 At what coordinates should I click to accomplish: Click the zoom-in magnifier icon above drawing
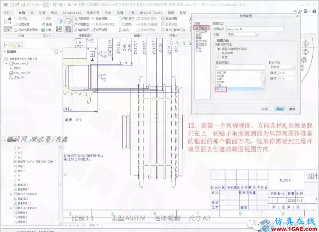tap(177, 43)
